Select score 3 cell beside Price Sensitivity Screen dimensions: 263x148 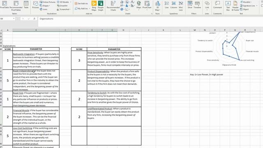(x=79, y=60)
